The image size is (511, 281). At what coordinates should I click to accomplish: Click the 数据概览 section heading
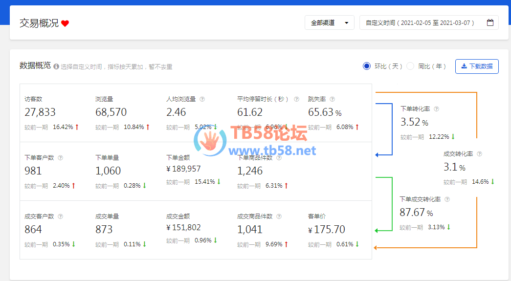point(35,65)
